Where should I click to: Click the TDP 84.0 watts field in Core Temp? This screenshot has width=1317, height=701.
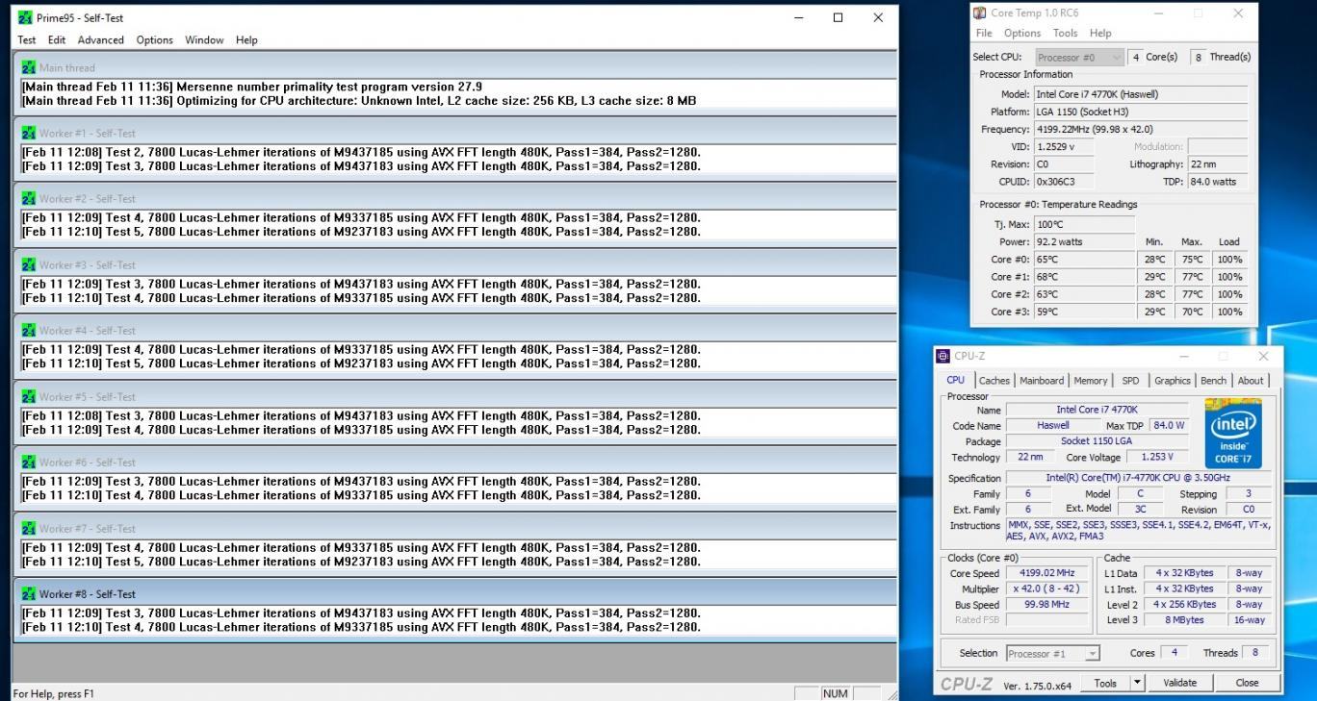point(1217,182)
